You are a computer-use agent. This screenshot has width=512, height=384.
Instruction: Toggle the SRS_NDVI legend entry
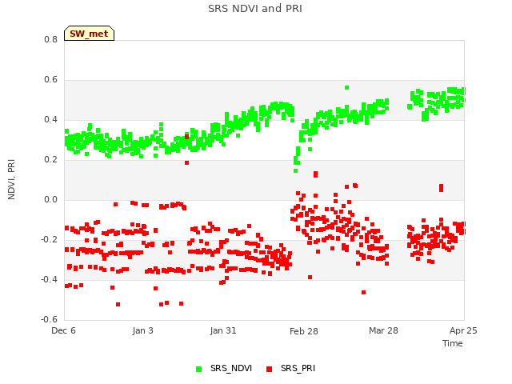(224, 368)
